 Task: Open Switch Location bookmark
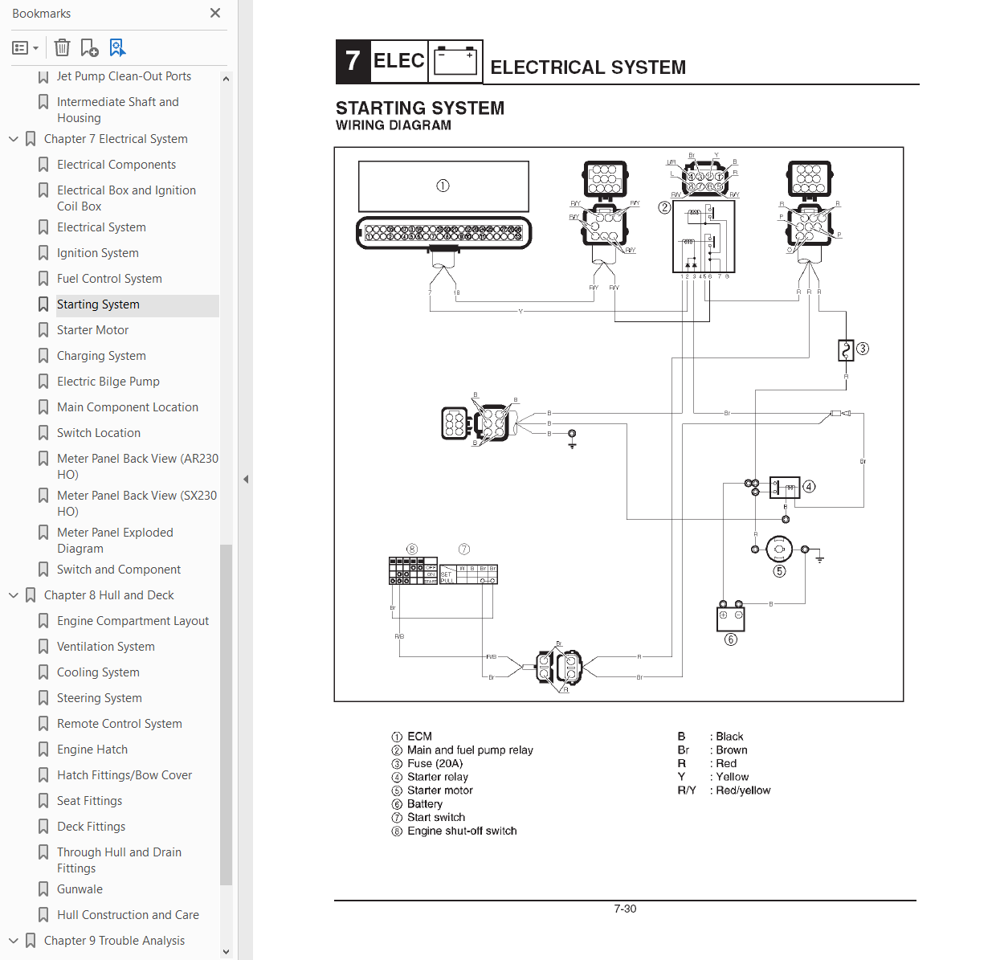click(99, 433)
